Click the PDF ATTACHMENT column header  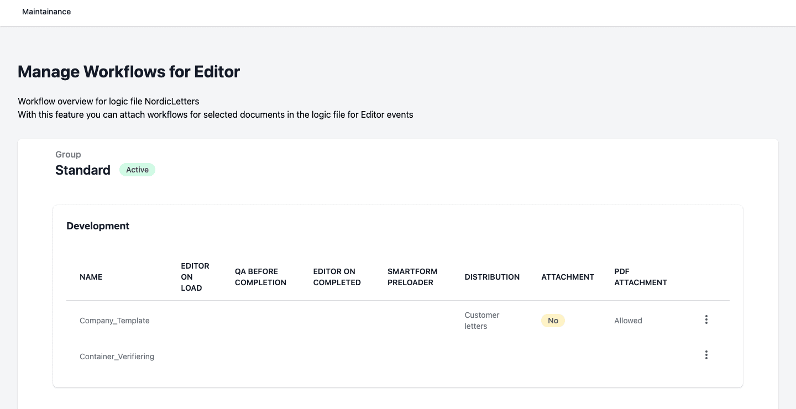coord(641,277)
